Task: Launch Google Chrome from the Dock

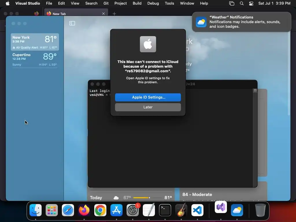Action: point(100,210)
